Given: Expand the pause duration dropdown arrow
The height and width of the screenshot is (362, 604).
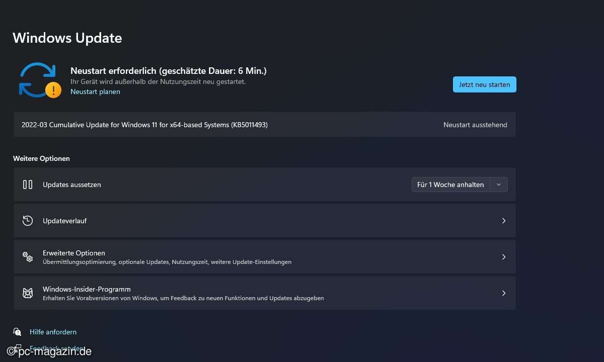Looking at the screenshot, I should [498, 185].
